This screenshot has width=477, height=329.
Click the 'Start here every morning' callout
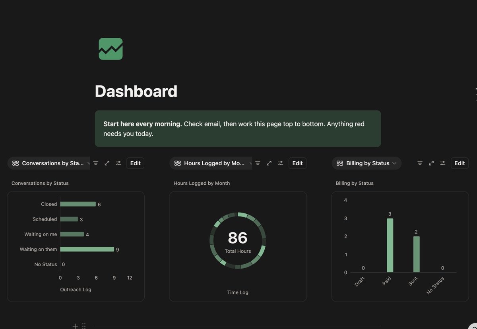[238, 129]
